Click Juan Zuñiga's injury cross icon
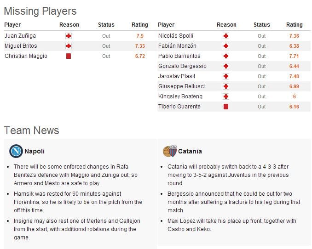This screenshot has width=312, height=249. point(69,36)
